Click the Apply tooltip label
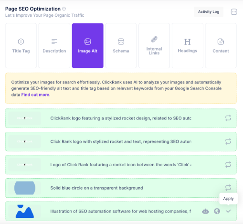The image size is (243, 224). [x=228, y=199]
